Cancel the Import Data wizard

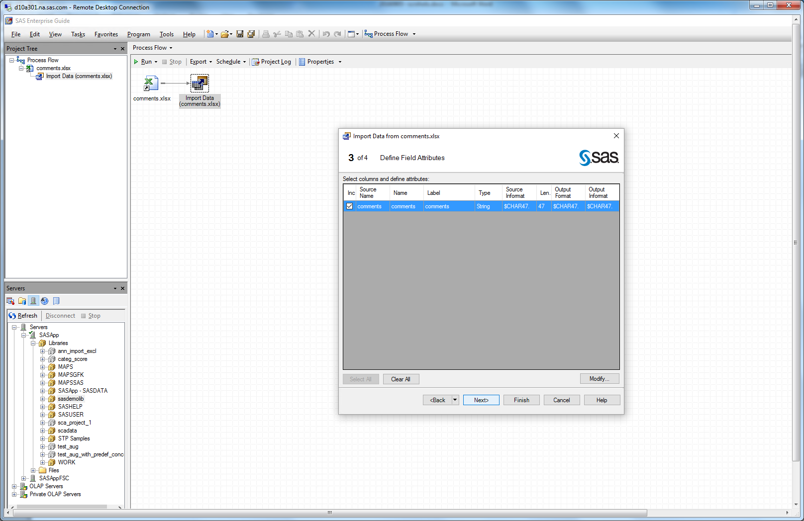pyautogui.click(x=562, y=400)
